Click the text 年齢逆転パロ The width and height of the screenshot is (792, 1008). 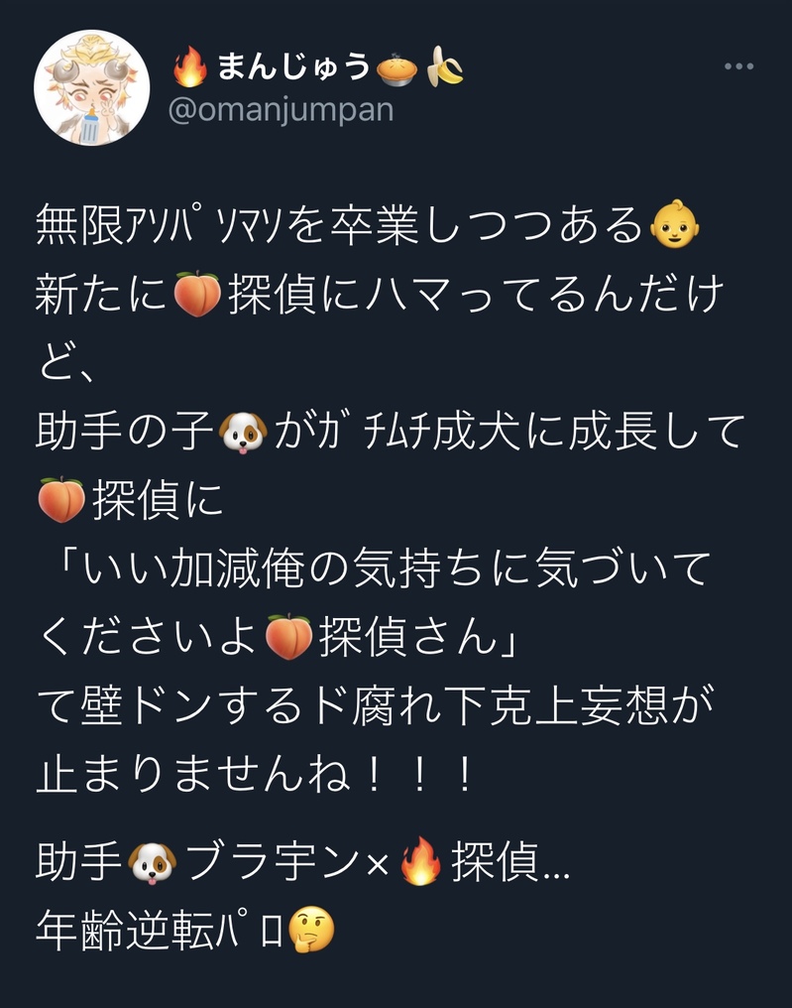click(x=160, y=931)
